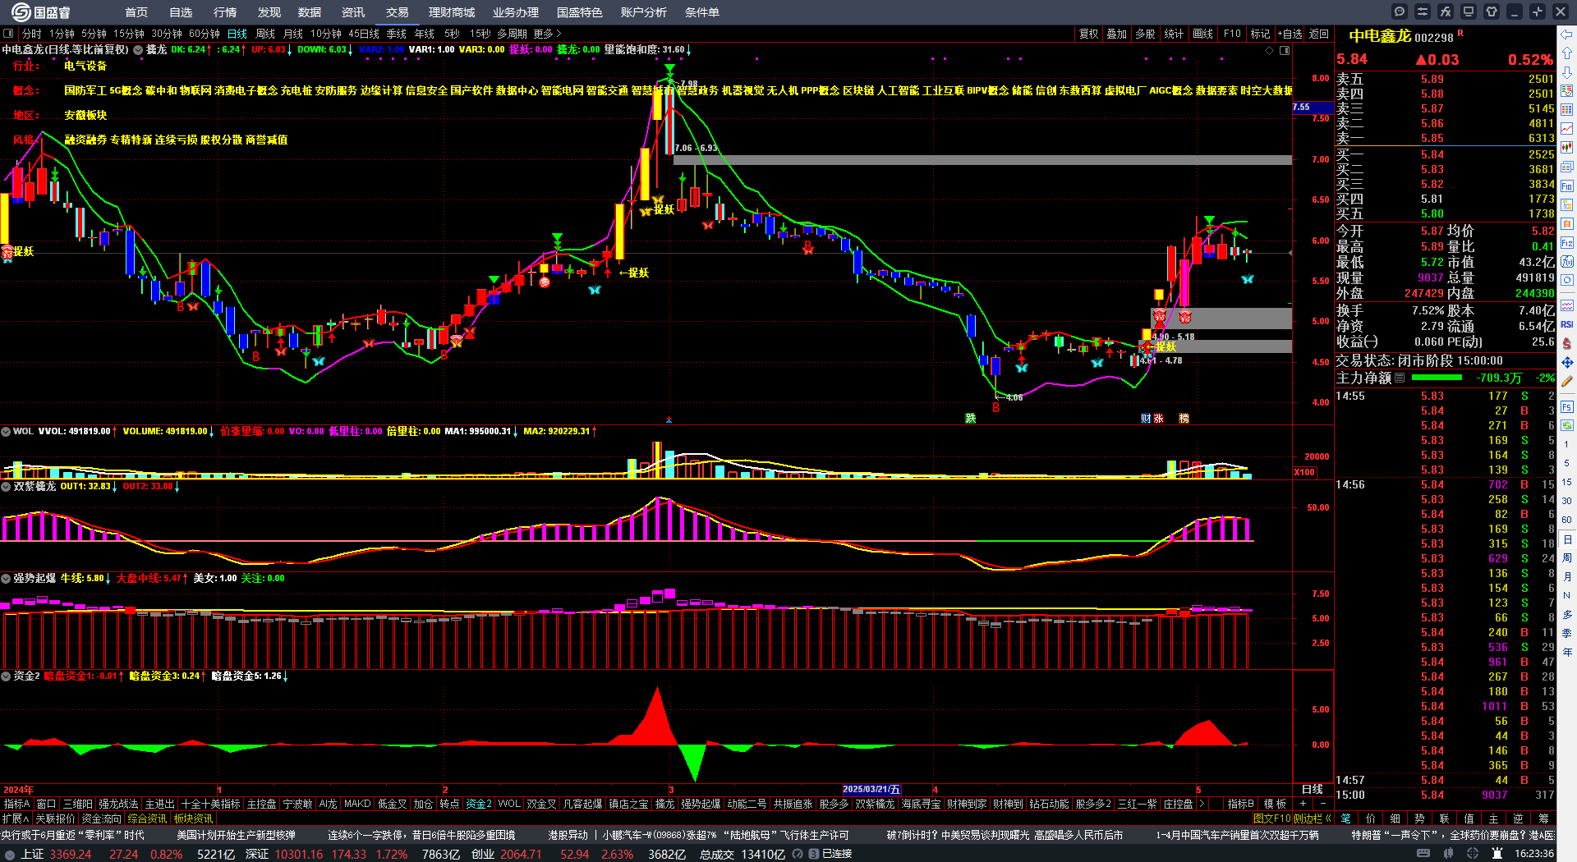1577x862 pixels.
Task: Select the blue four-way move arrows icon
Action: (x=1567, y=362)
